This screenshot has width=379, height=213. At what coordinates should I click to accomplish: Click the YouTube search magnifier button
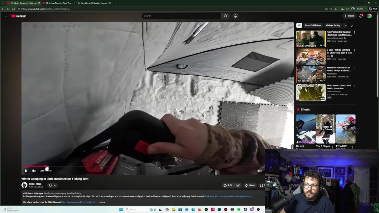(225, 16)
